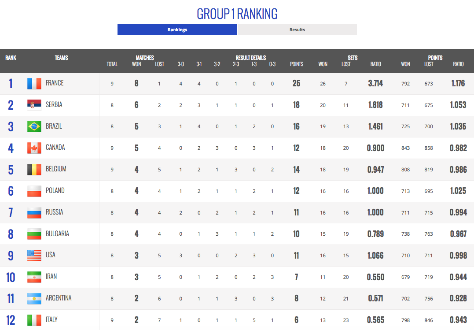Screen dimensions: 474x330
Task: Click the USA flag icon
Action: coord(34,255)
